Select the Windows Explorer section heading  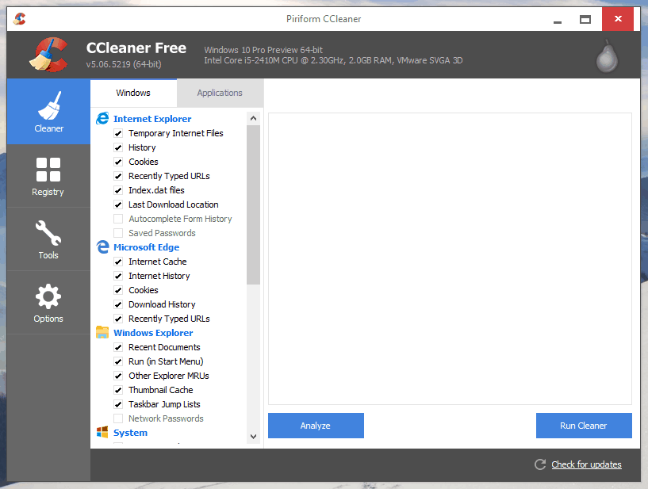coord(153,333)
